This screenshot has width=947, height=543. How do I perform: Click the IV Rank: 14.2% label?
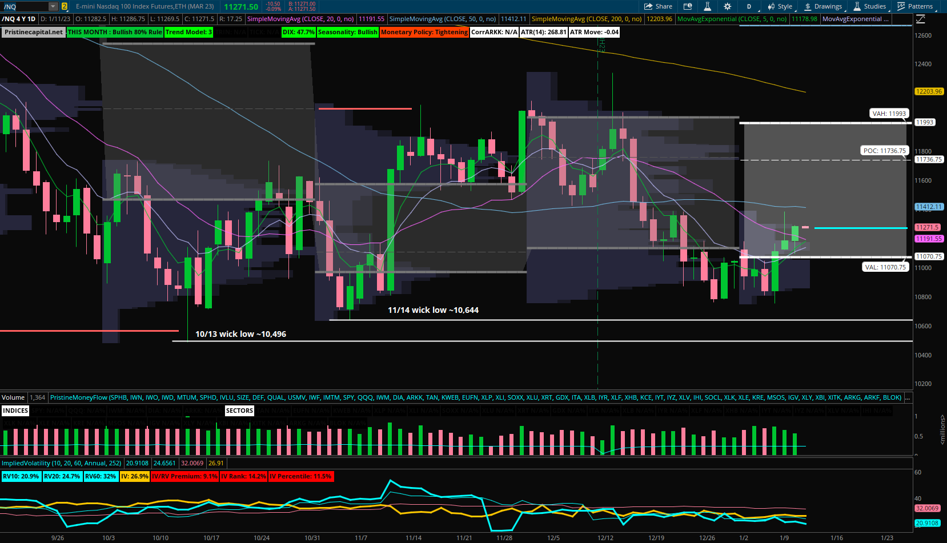(x=244, y=476)
